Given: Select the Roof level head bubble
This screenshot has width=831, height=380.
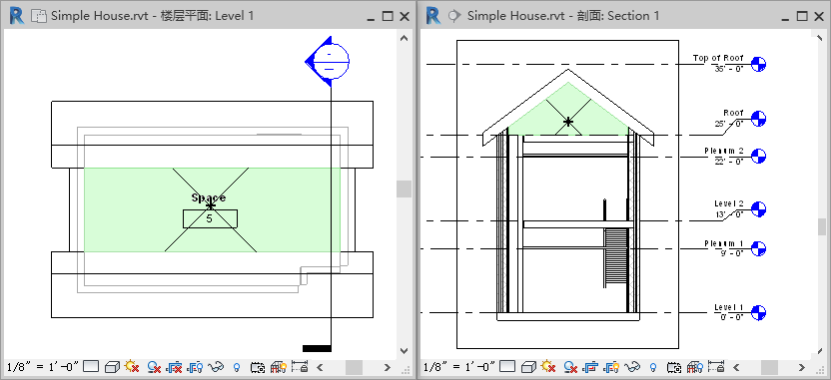Looking at the screenshot, I should 758,119.
